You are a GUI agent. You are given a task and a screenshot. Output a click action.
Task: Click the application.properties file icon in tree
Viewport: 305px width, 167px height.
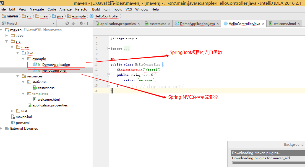[x=30, y=105]
